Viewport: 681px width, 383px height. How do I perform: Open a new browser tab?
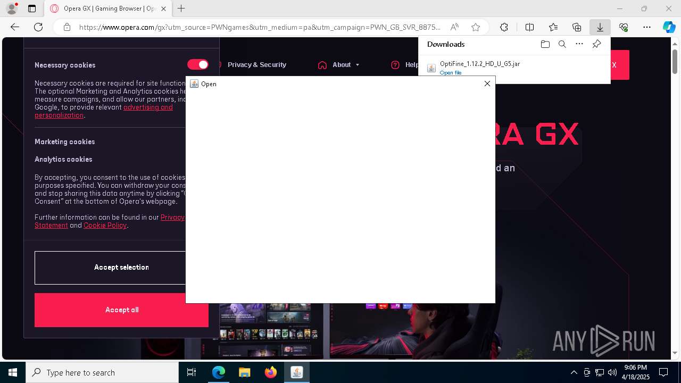point(181,9)
